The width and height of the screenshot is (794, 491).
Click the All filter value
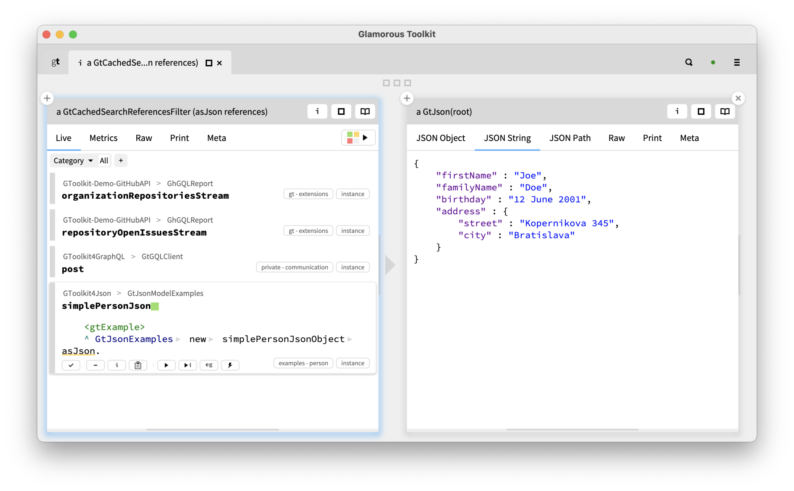coord(104,161)
